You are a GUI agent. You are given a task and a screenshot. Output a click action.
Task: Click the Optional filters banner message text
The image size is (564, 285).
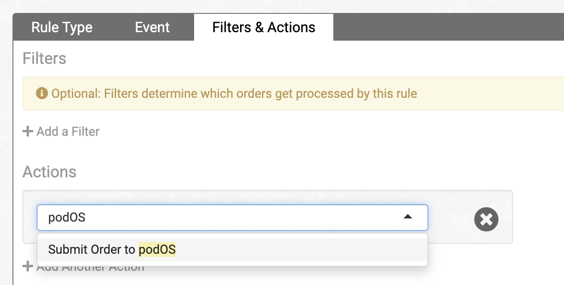pos(234,93)
